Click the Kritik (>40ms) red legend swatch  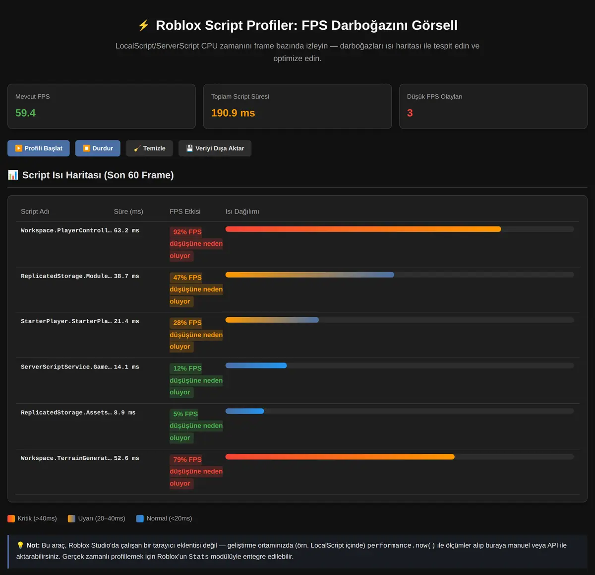click(11, 518)
